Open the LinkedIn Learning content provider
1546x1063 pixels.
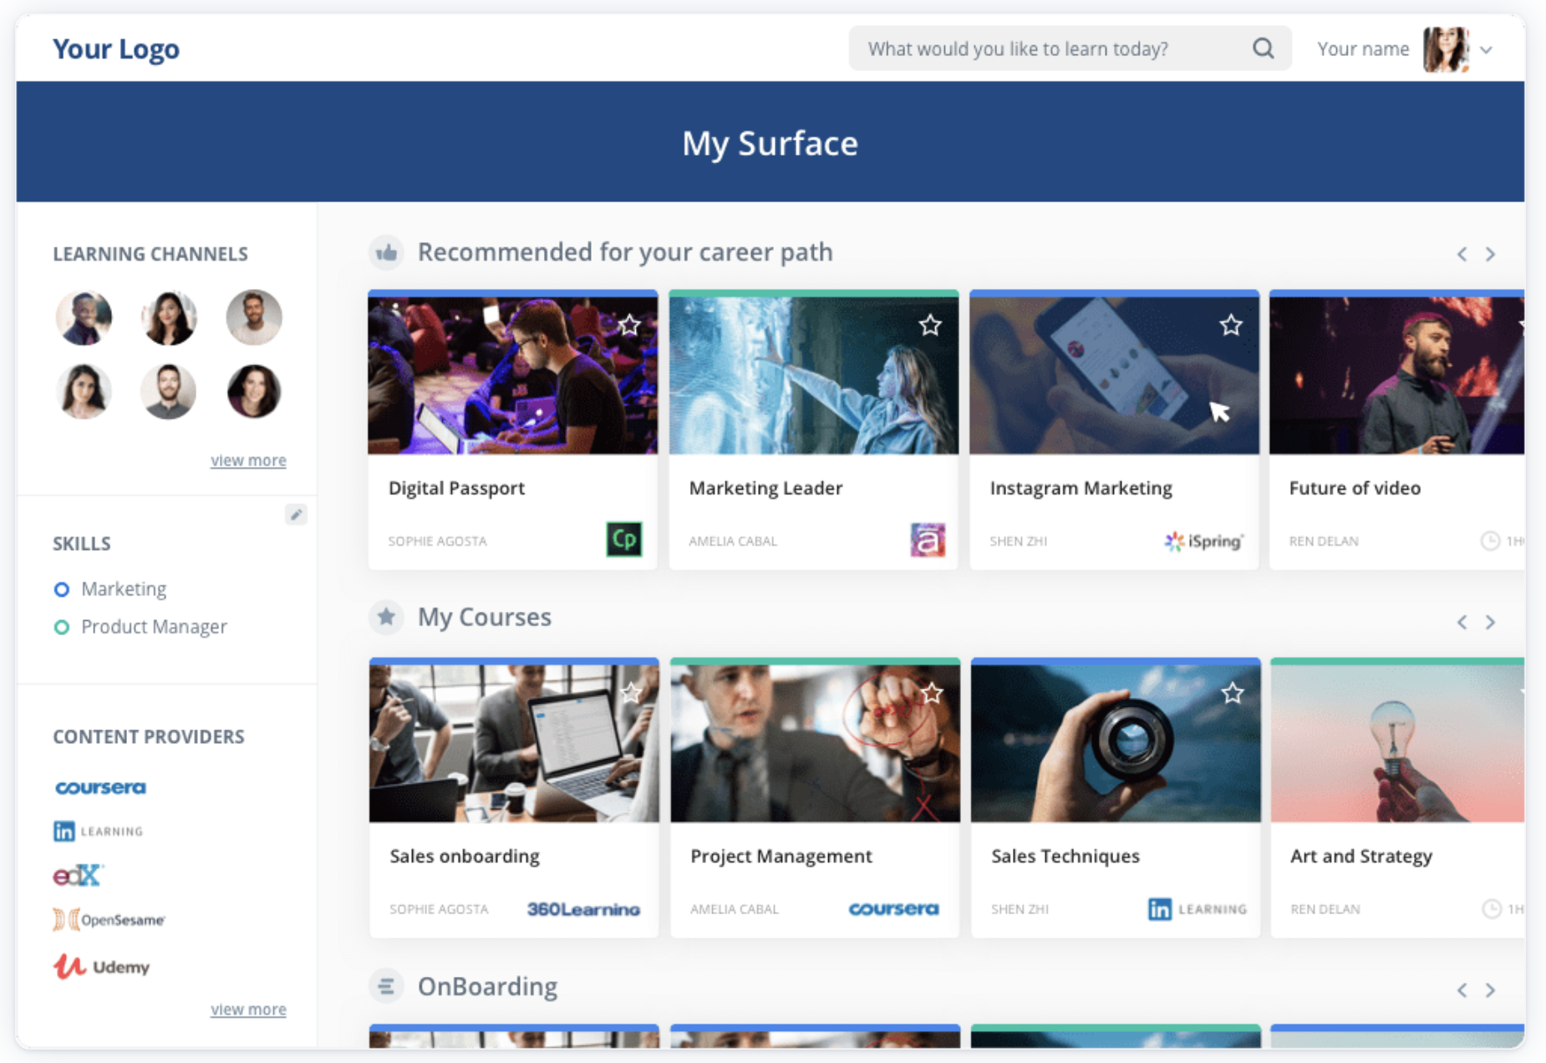[99, 832]
